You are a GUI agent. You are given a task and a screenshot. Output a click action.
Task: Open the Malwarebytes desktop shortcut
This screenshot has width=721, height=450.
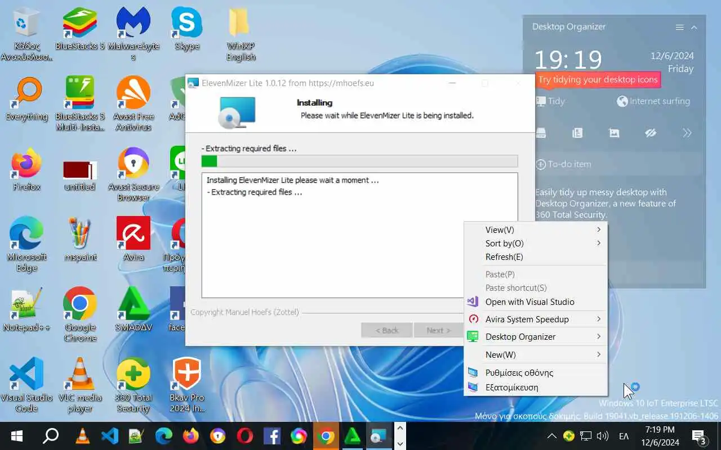tap(133, 34)
